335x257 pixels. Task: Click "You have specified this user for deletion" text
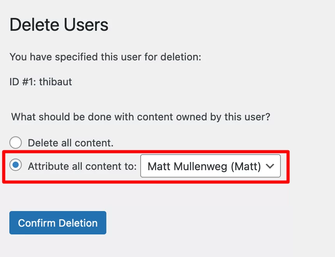pos(105,57)
